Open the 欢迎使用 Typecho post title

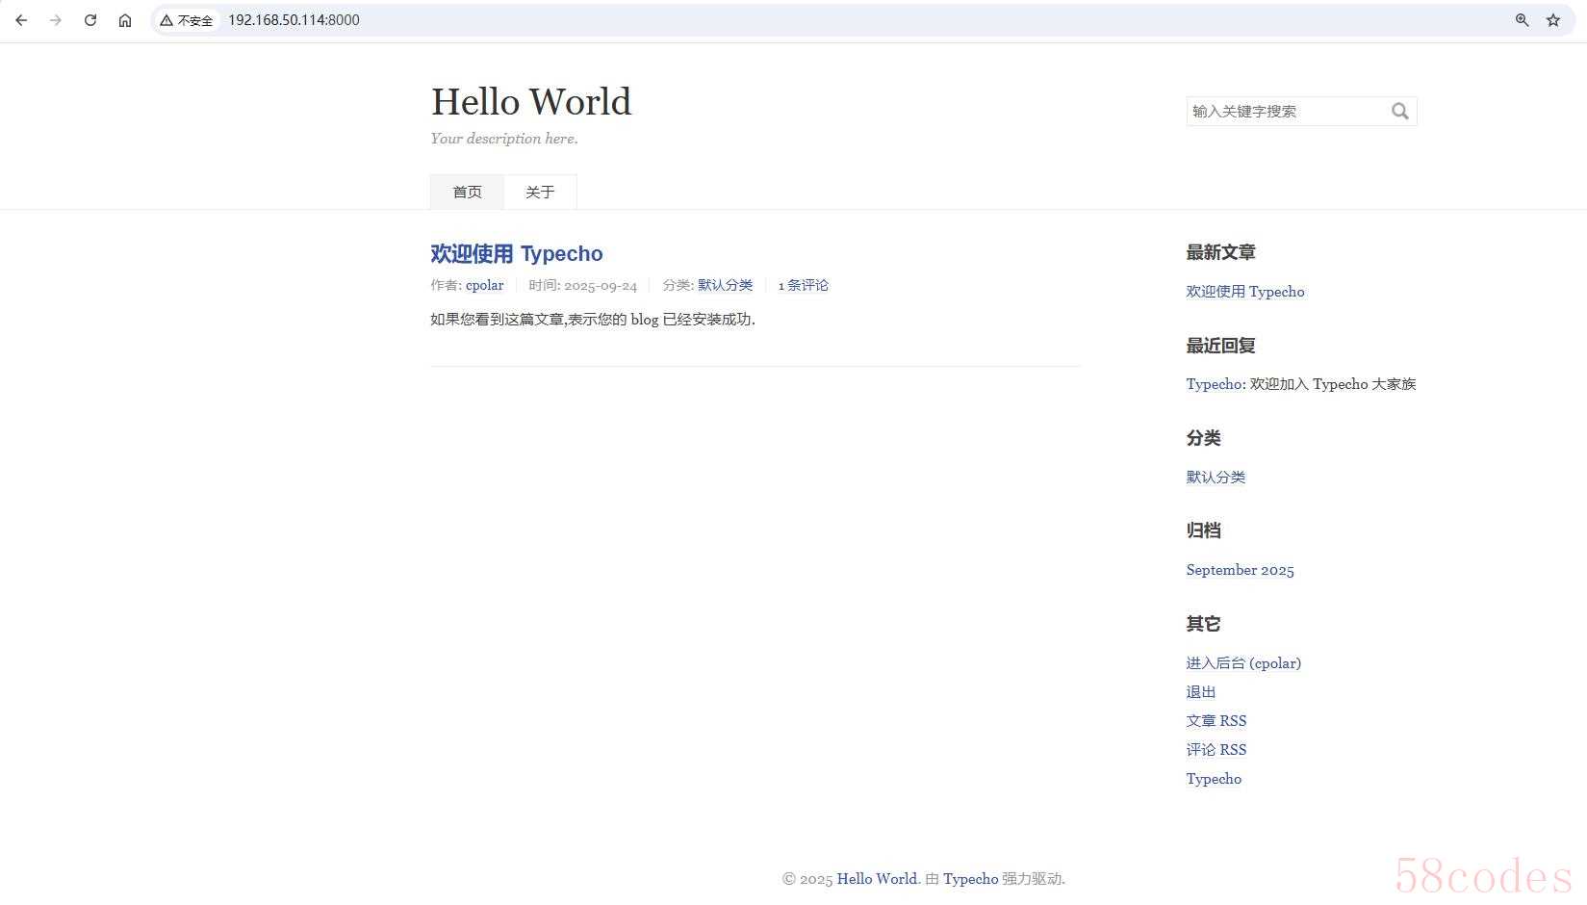516,254
